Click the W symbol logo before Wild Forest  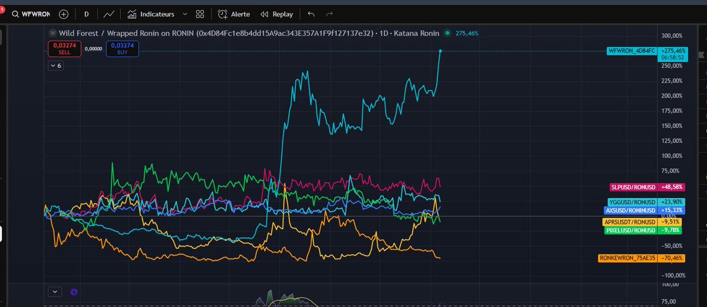tap(52, 34)
